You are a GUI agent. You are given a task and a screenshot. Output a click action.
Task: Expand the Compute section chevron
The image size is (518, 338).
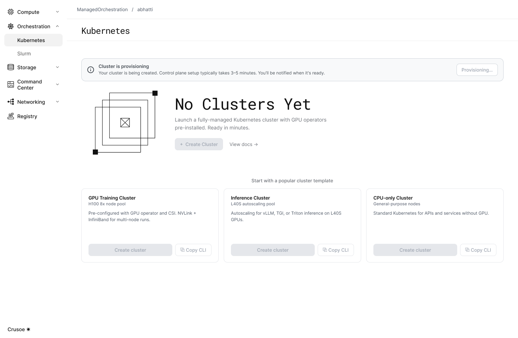(x=57, y=12)
